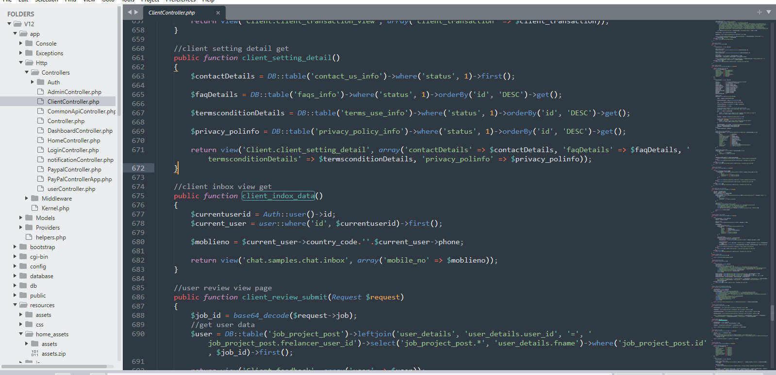Click the assets.zip binary file icon
Screen dimensions: 776x375
click(35, 354)
